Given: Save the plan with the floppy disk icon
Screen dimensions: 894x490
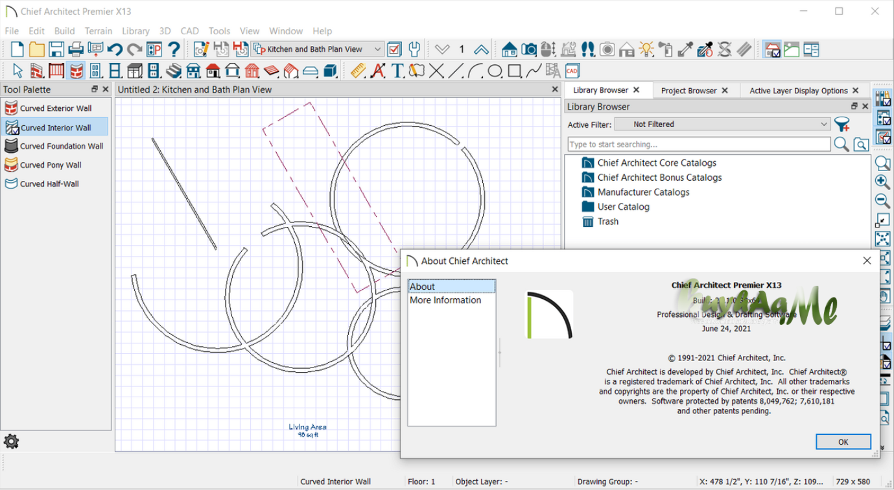Looking at the screenshot, I should [x=56, y=49].
